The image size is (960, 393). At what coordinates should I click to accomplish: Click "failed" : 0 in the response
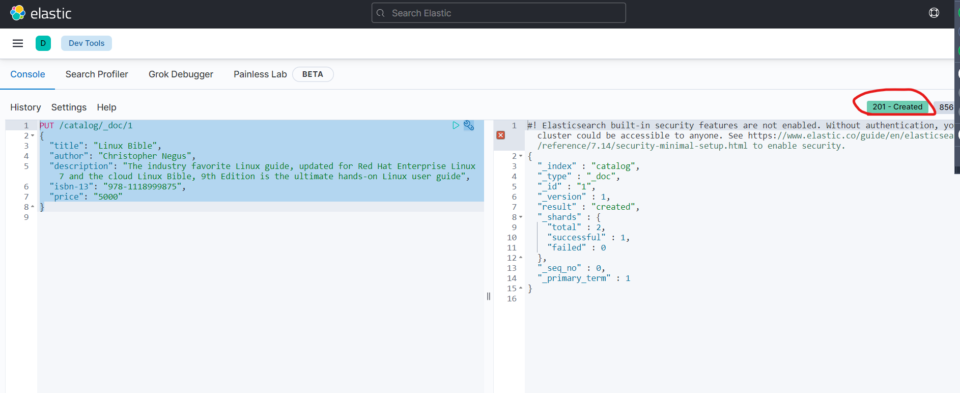pyautogui.click(x=577, y=247)
